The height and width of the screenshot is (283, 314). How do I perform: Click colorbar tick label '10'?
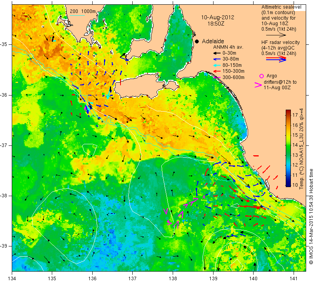tap(295, 185)
